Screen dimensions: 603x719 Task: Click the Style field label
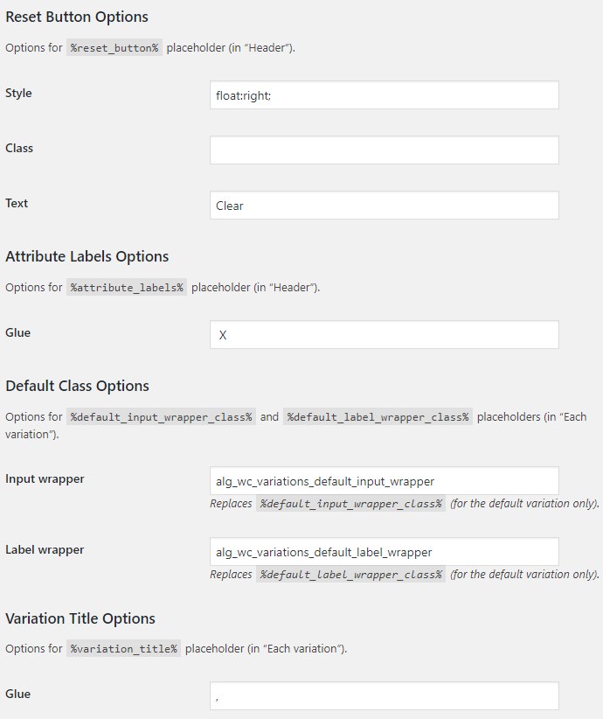(18, 93)
